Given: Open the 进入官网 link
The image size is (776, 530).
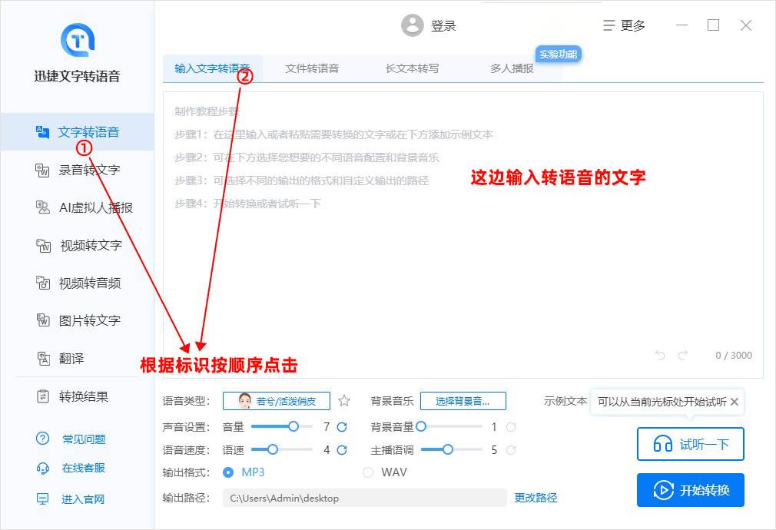Looking at the screenshot, I should pyautogui.click(x=83, y=499).
